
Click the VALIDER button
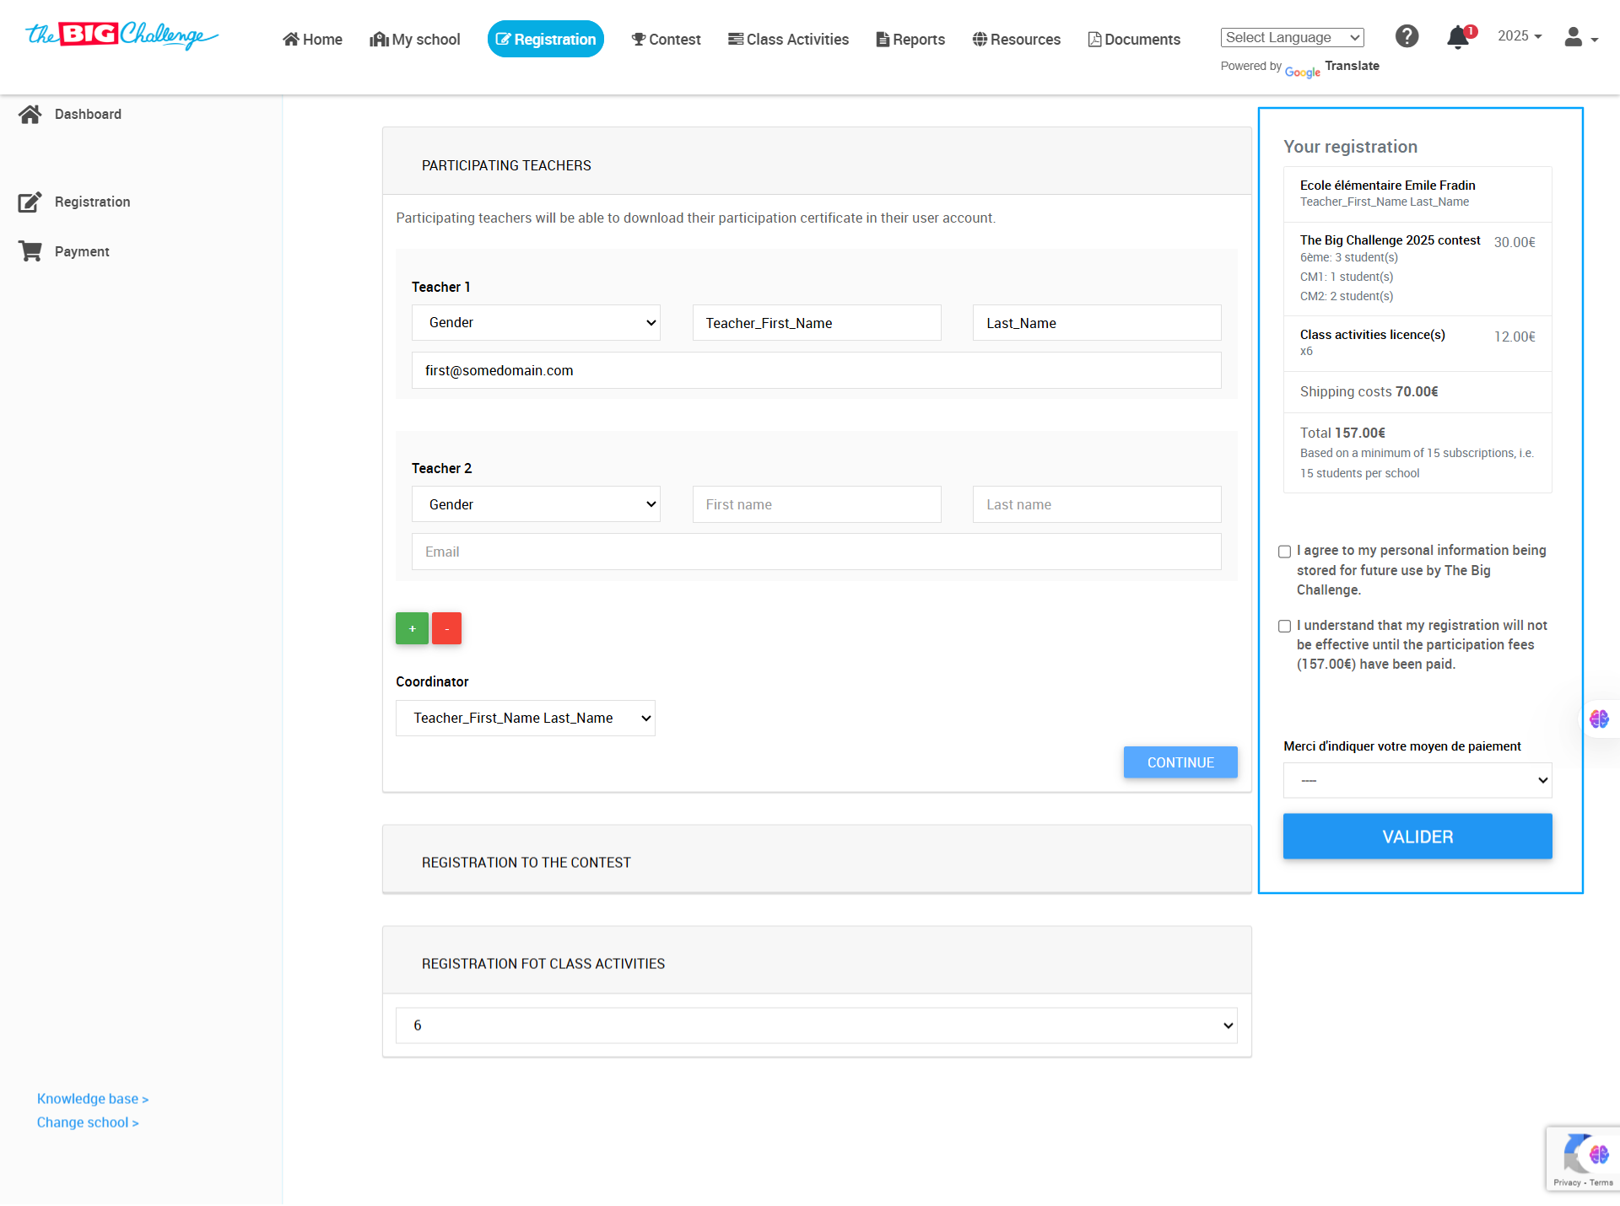[x=1417, y=837]
